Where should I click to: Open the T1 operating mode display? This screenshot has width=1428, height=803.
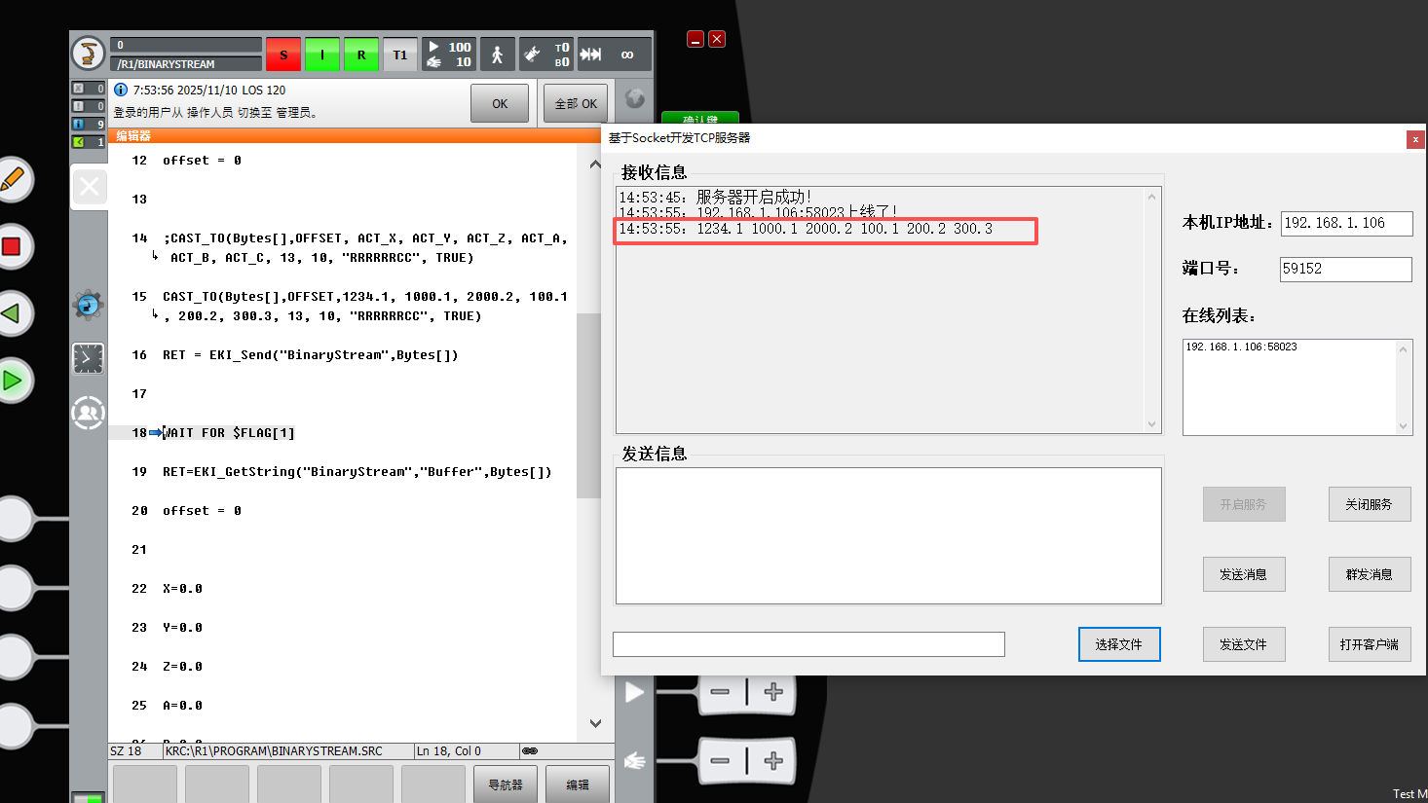coord(400,55)
